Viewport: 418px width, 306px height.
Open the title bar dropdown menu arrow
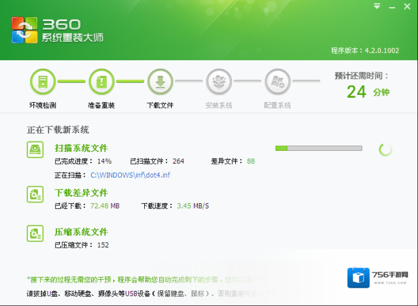377,6
